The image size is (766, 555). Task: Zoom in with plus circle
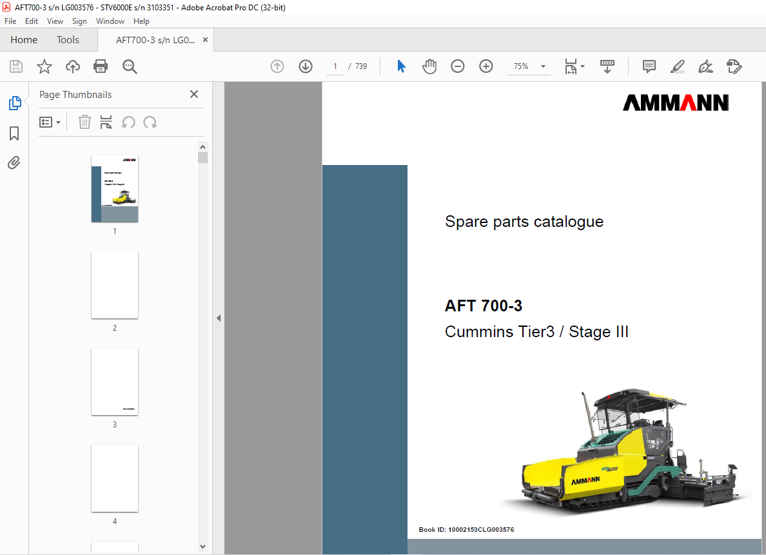point(486,66)
